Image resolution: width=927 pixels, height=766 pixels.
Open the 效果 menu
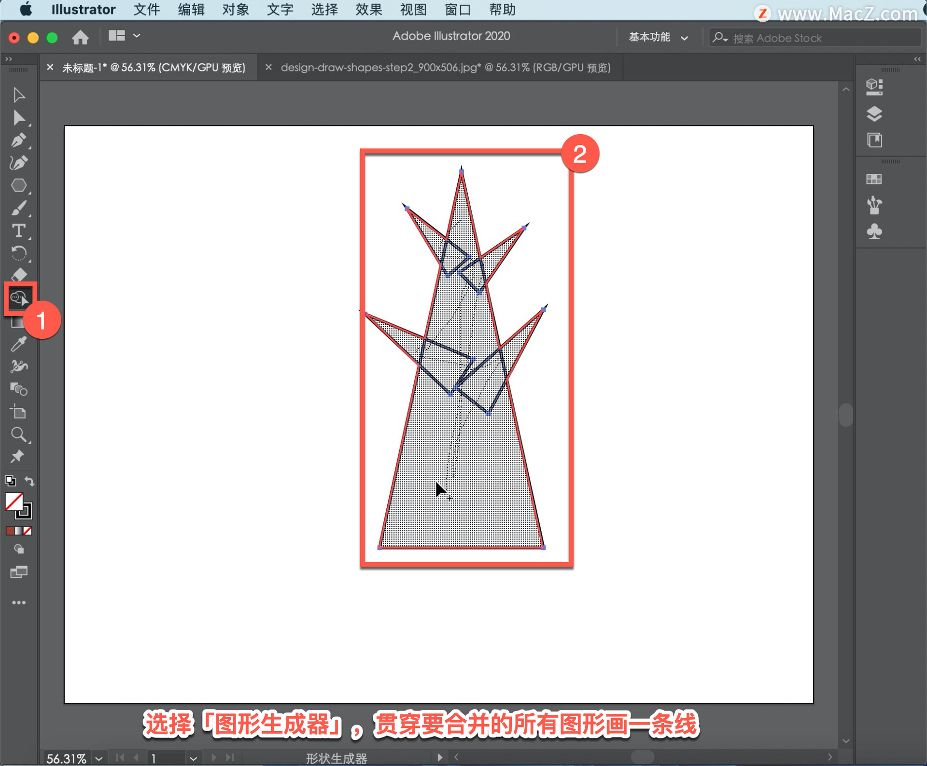pyautogui.click(x=369, y=10)
